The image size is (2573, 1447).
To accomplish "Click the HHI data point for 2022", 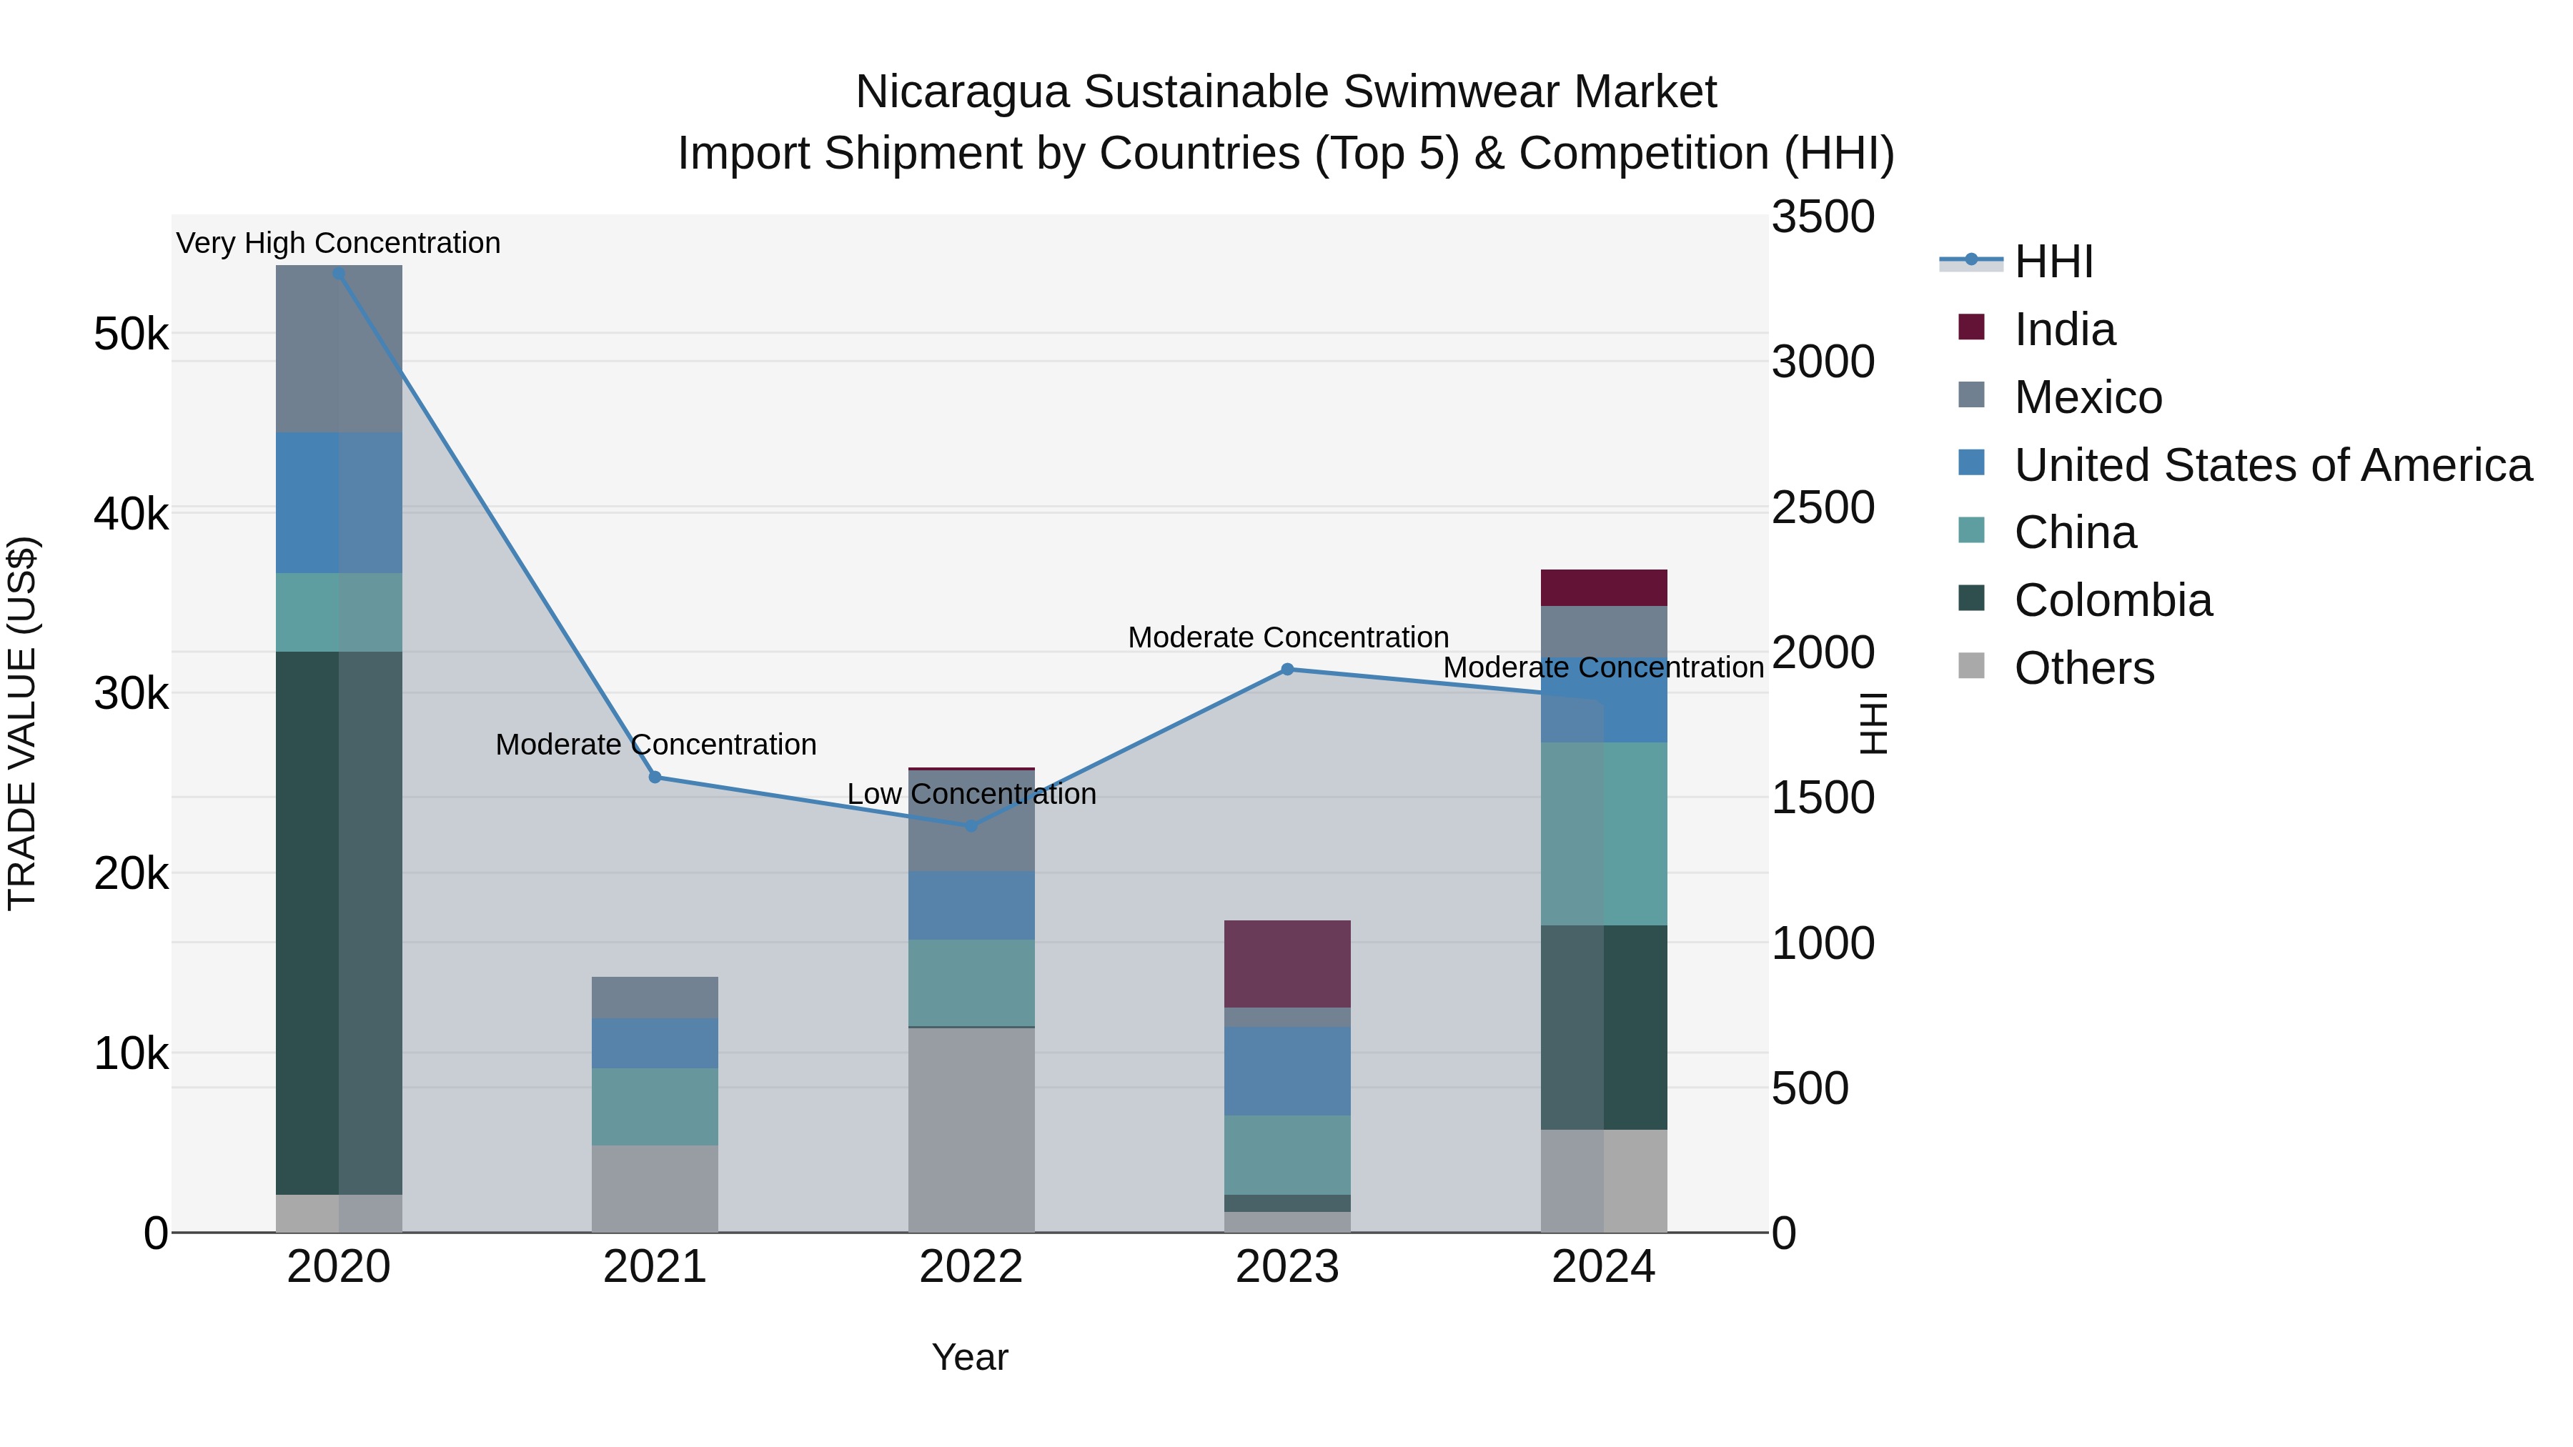I will tap(971, 826).
